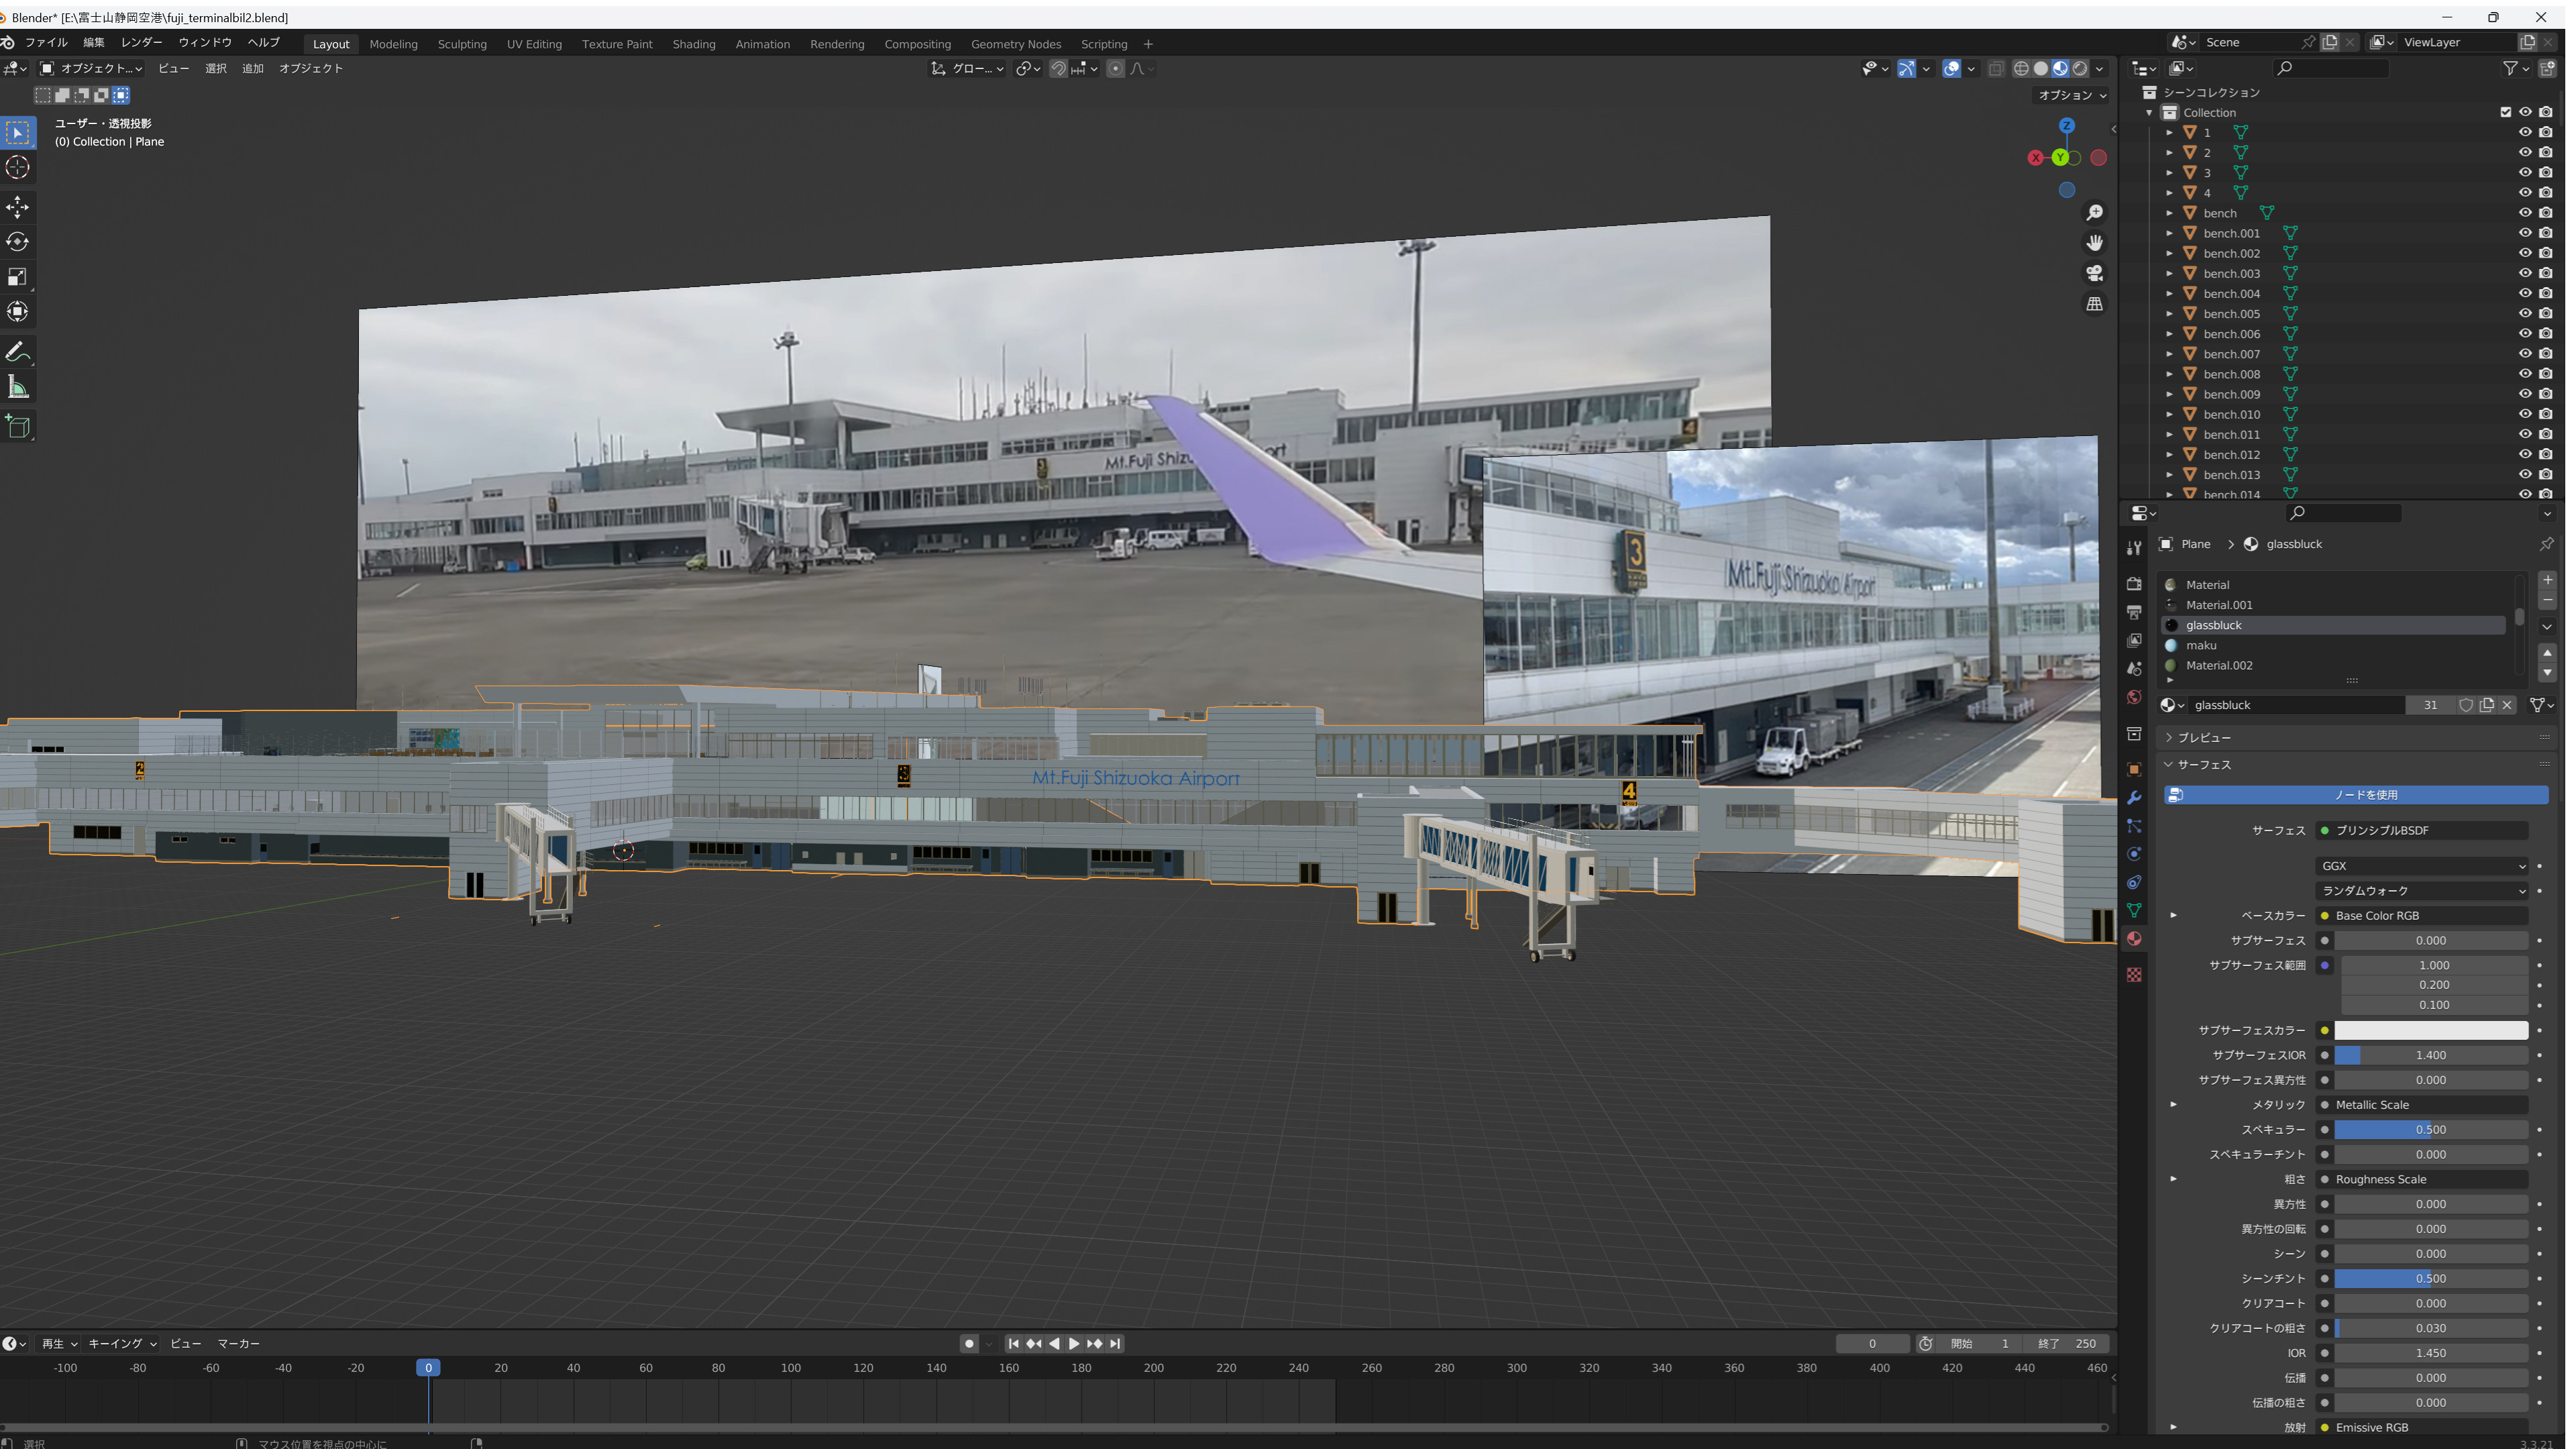
Task: Choose the Annotate pencil tool
Action: [x=18, y=352]
